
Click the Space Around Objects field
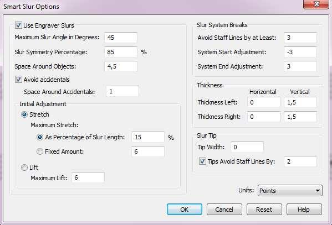click(121, 66)
